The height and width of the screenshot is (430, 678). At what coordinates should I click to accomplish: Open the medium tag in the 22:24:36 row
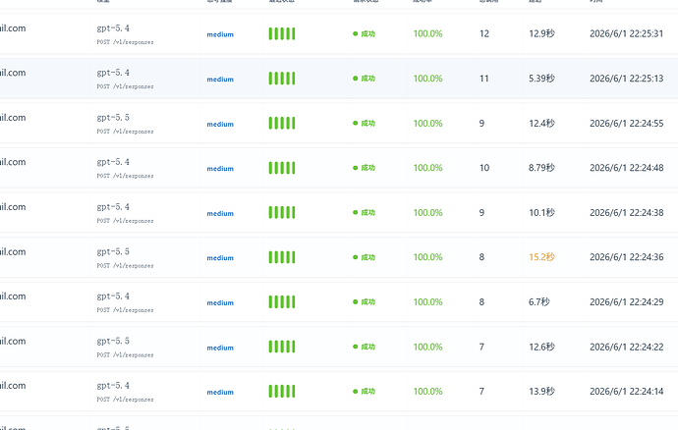[x=220, y=258]
